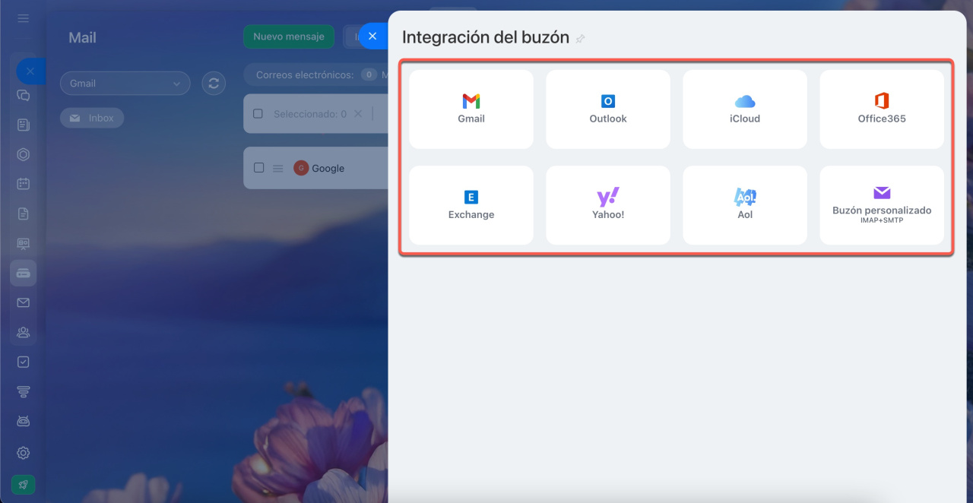
Task: Open the people groups sidebar icon
Action: (x=24, y=332)
